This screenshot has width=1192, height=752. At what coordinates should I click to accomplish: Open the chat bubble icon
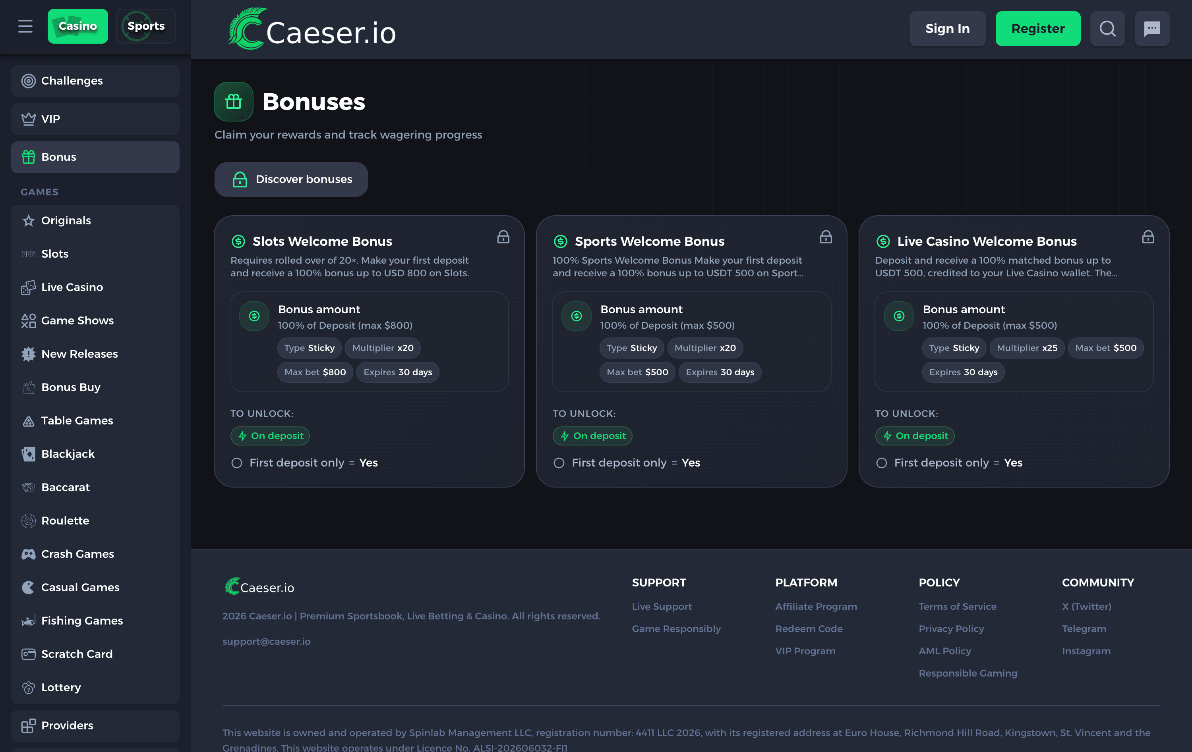pos(1152,29)
